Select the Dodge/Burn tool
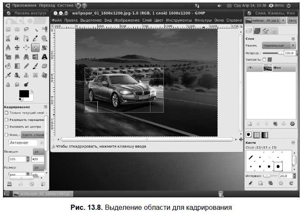The height and width of the screenshot is (212, 303). 26,85
